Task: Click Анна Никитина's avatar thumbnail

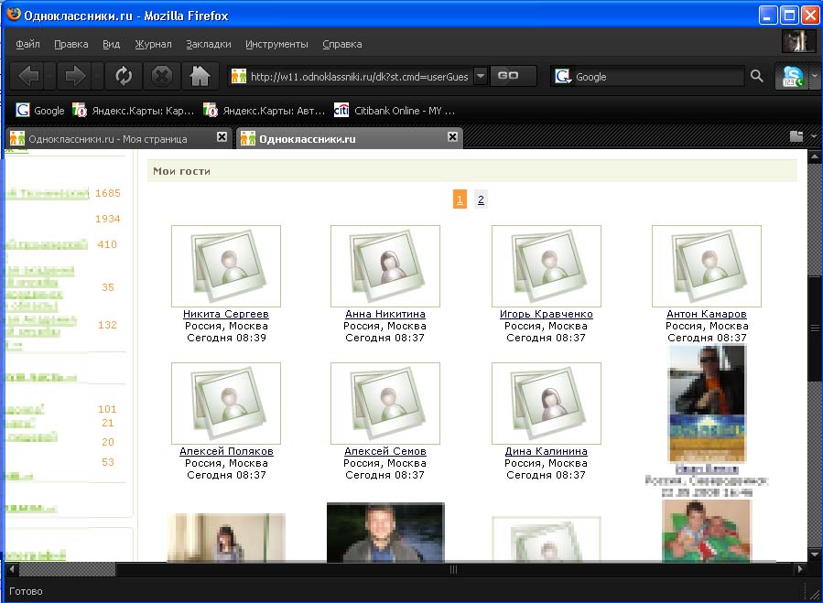Action: [x=384, y=266]
